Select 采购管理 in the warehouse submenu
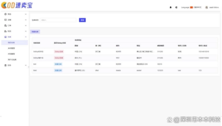This screenshot has height=126, width=222. click(x=11, y=54)
